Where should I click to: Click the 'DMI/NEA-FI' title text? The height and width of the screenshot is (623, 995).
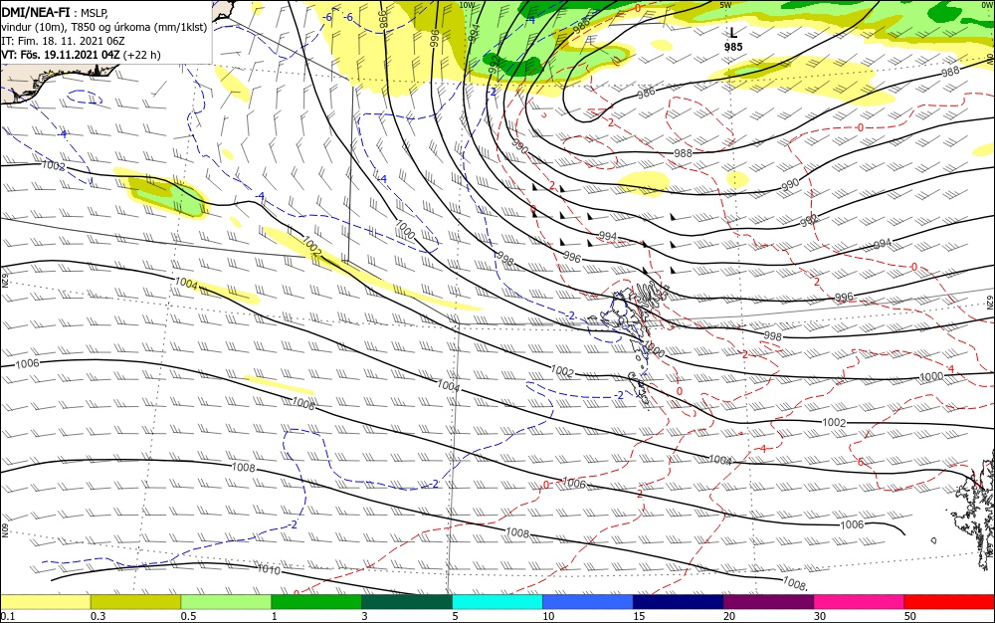[36, 11]
